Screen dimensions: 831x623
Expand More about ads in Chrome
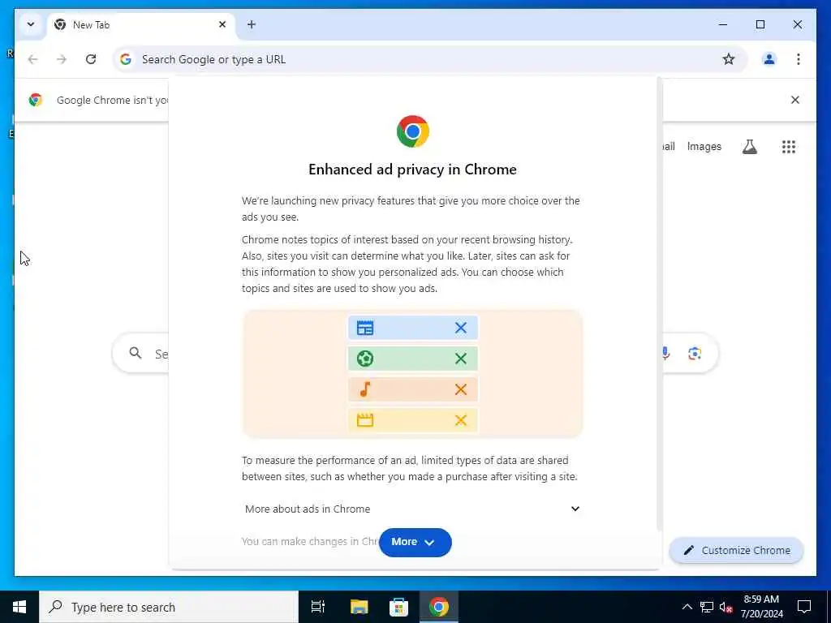click(412, 509)
